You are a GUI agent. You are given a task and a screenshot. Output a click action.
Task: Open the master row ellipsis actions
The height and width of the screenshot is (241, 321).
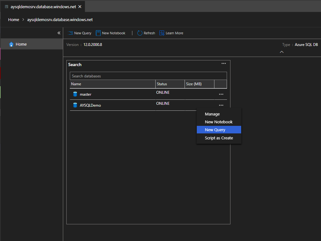tap(221, 94)
